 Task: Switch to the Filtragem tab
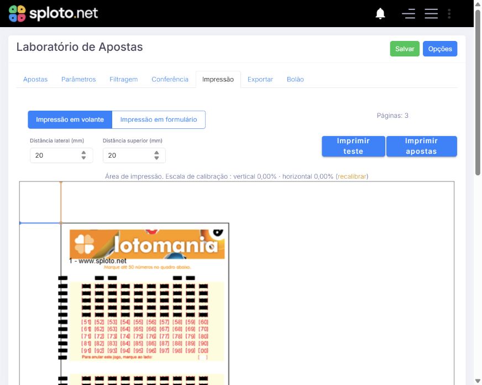pos(124,79)
